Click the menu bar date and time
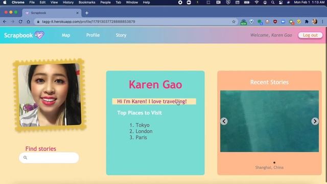Image resolution: width=327 pixels, height=184 pixels. [x=309, y=3]
